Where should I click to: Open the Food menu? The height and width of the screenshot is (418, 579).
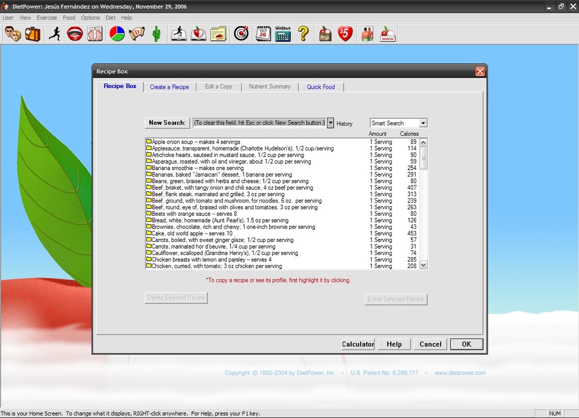pos(69,18)
